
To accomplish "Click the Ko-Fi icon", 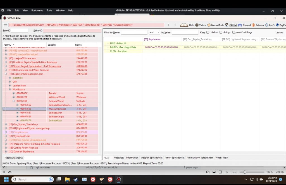I will (267, 25).
